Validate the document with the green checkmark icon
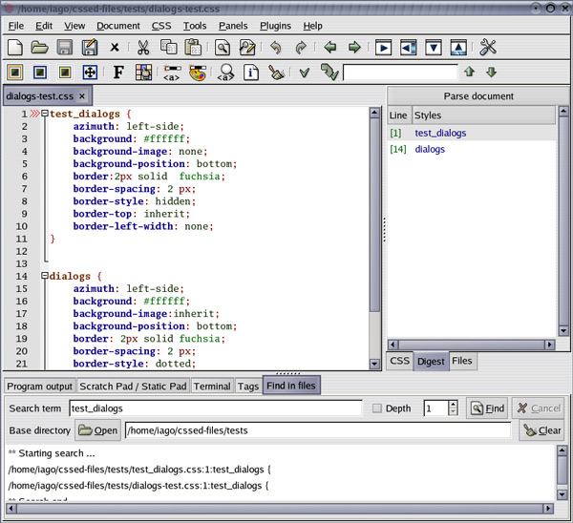The image size is (573, 523). [305, 73]
